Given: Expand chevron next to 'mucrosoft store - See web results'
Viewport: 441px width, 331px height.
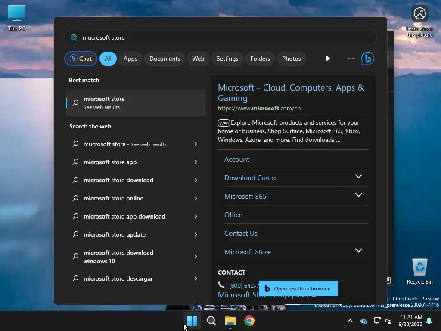Looking at the screenshot, I should 196,144.
